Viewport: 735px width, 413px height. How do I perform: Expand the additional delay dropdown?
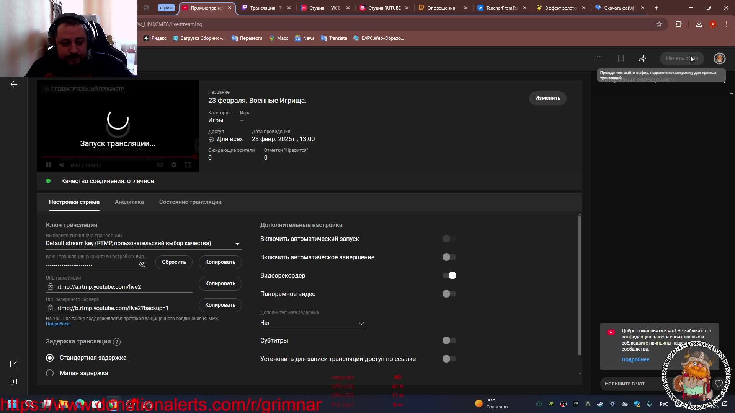[312, 323]
